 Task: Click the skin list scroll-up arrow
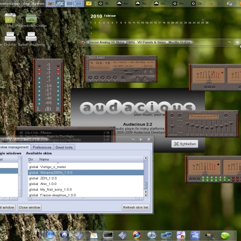coord(146,158)
